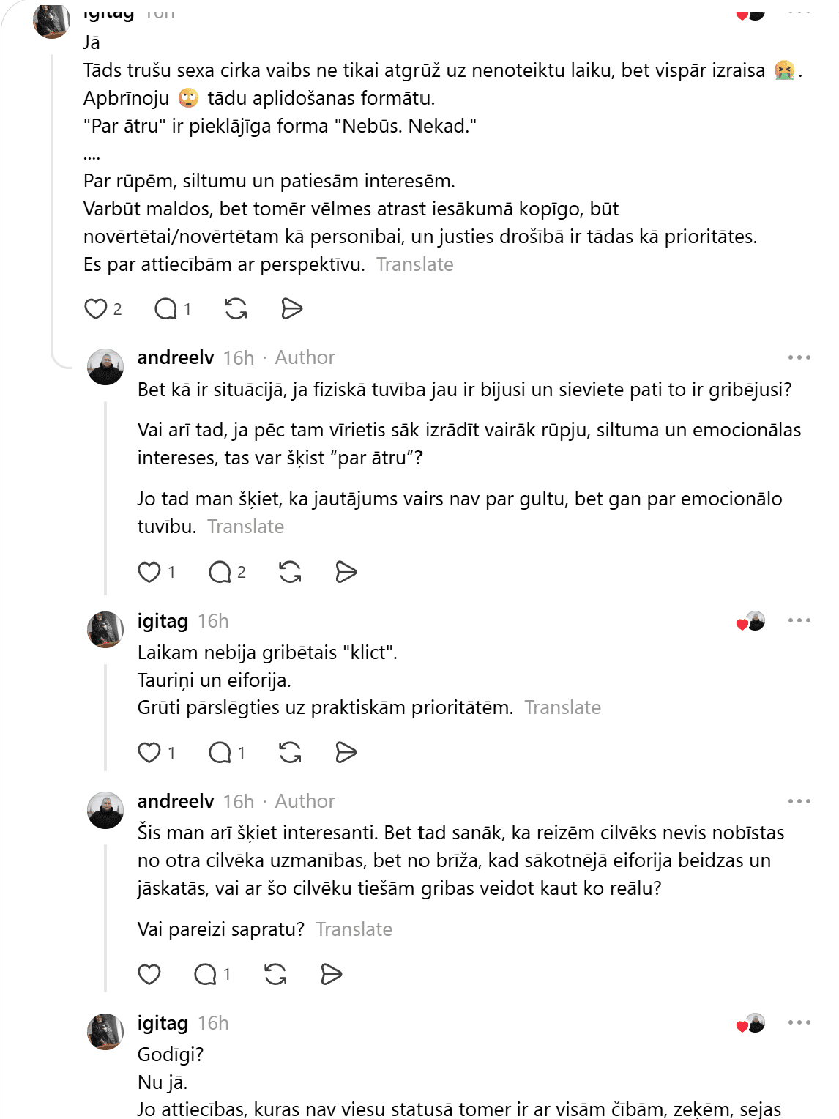Share igitag's top comment via send icon
Viewport: 839px width, 1119px height.
pyautogui.click(x=291, y=309)
